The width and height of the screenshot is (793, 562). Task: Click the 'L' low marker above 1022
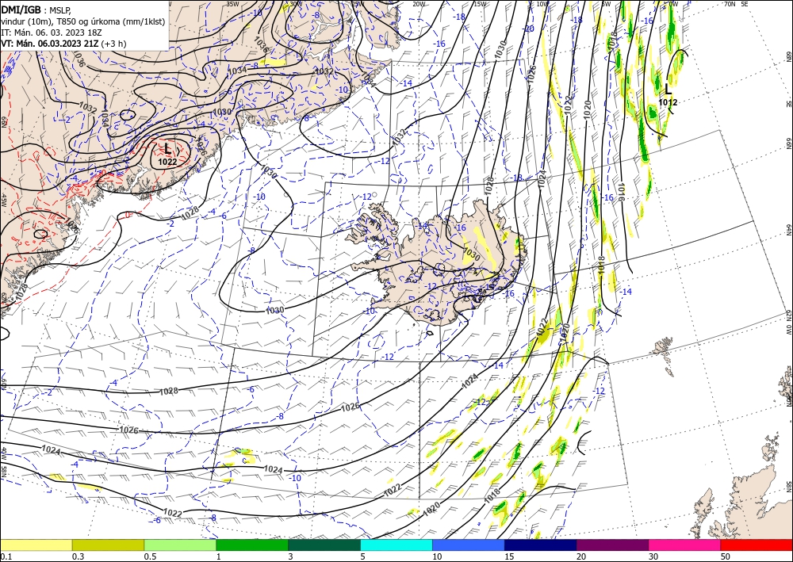167,149
